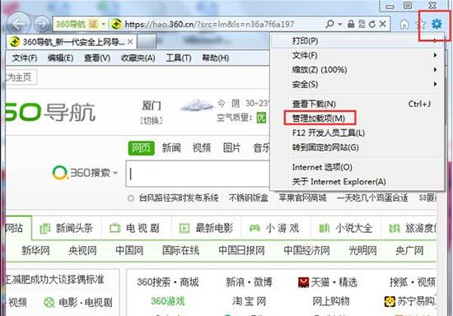Open the 帮助(H) menu
This screenshot has height=316, width=453.
[216, 58]
